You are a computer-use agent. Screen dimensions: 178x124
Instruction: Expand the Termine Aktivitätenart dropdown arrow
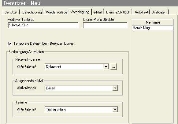click(x=115, y=110)
